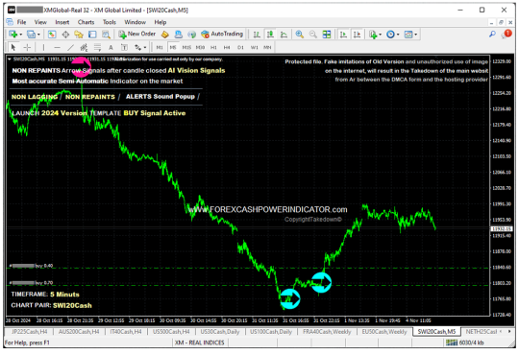Select the horizontal line tool
The height and width of the screenshot is (354, 519).
tap(58, 47)
